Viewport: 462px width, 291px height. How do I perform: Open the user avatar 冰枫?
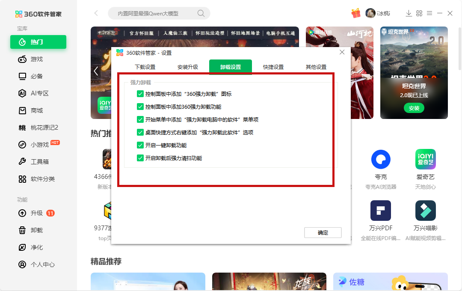pos(370,13)
